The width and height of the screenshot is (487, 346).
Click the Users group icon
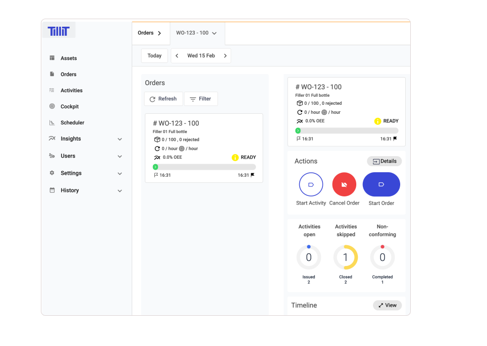tap(52, 156)
